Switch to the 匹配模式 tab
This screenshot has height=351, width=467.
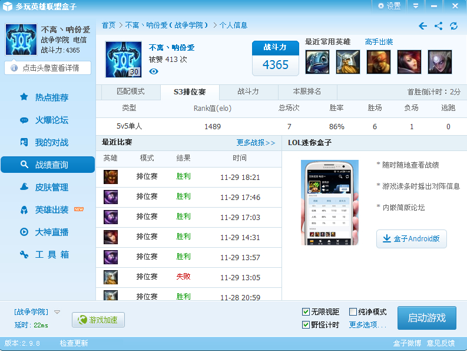tap(131, 91)
